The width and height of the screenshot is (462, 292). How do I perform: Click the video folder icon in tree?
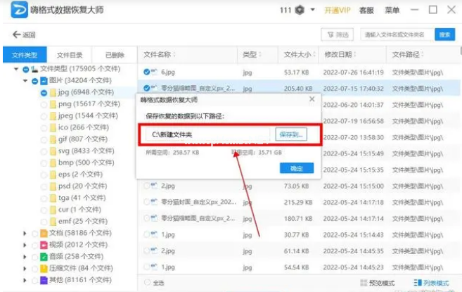coord(44,244)
